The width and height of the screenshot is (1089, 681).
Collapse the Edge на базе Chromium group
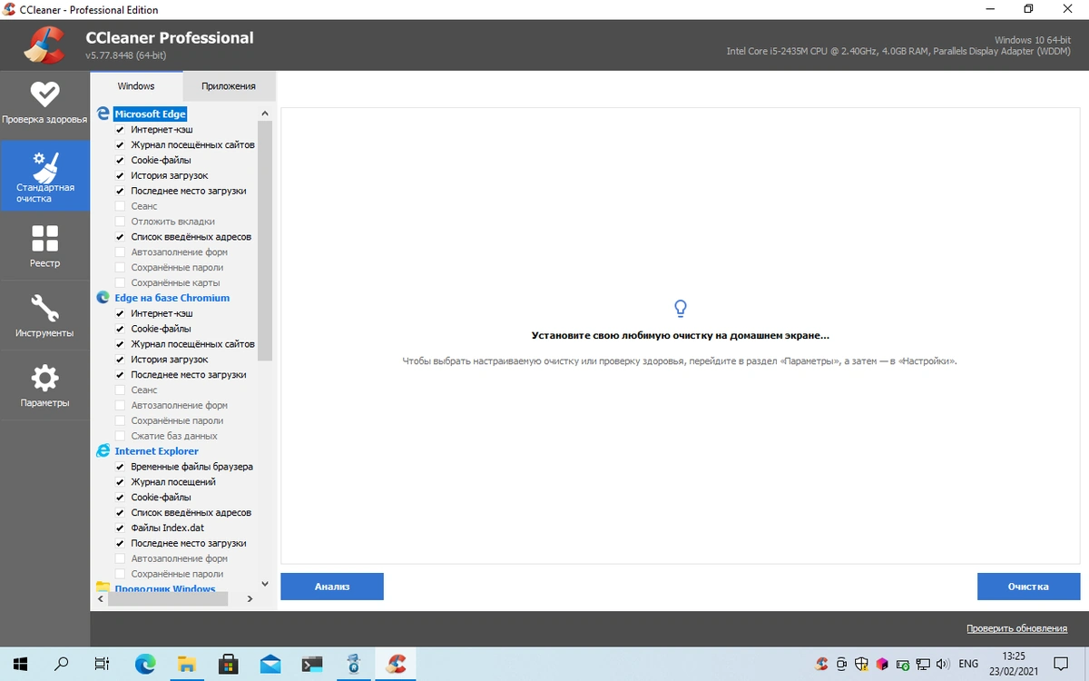tap(172, 298)
